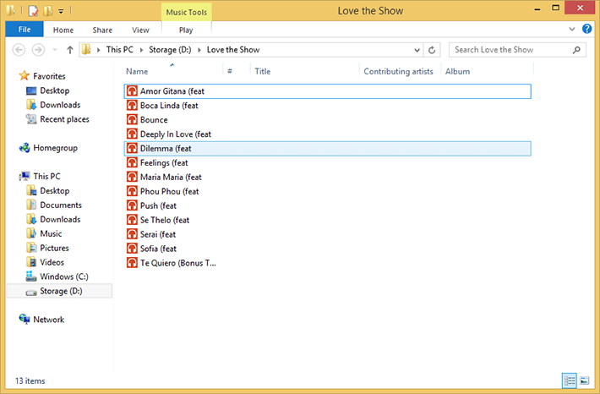Click the Sofia file's music icon
Viewport: 600px width, 394px height.
tap(132, 249)
